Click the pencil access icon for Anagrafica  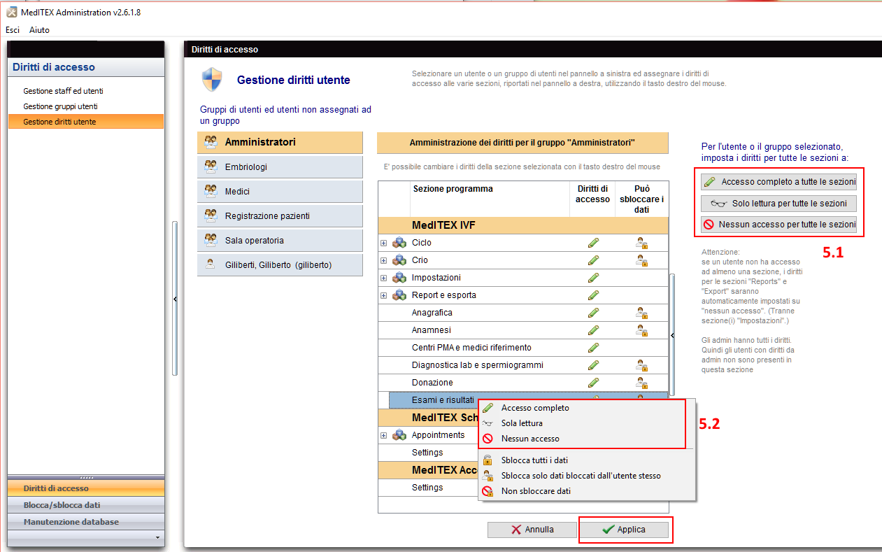[x=593, y=313]
